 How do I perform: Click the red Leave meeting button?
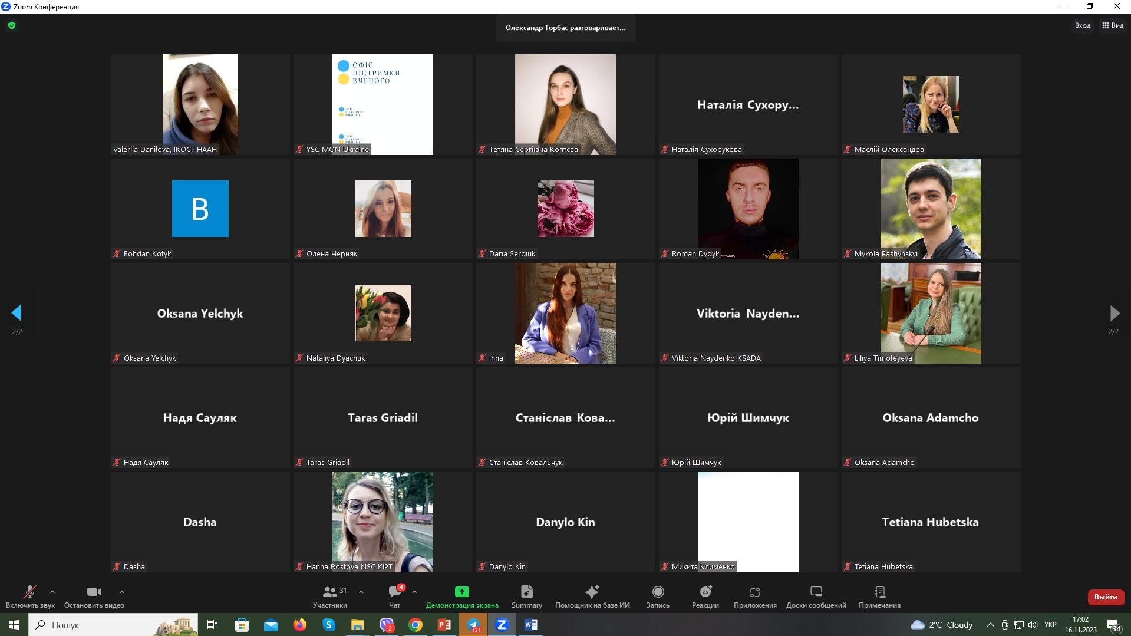[1105, 597]
